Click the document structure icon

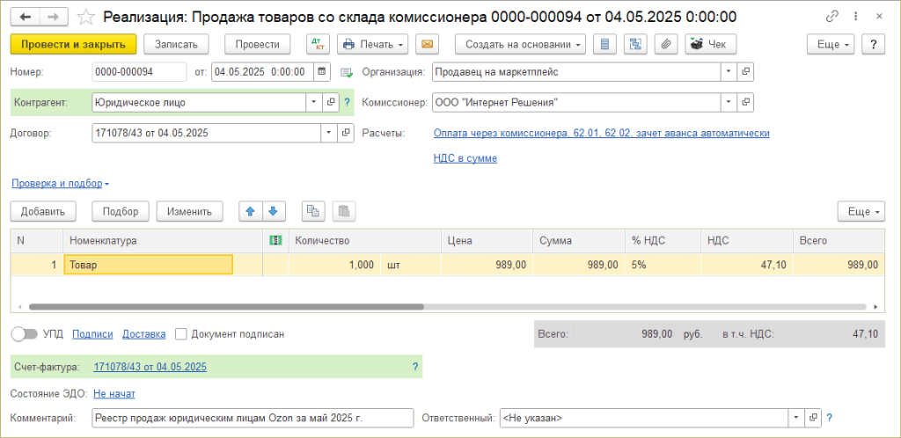click(634, 44)
